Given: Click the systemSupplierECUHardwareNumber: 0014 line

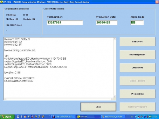Looking at the screenshot, I should [28, 62].
